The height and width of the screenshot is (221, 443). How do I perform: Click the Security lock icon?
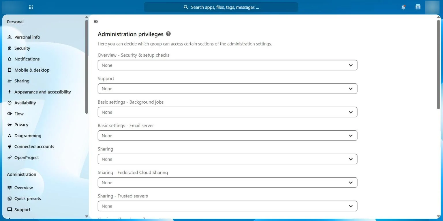(x=10, y=48)
